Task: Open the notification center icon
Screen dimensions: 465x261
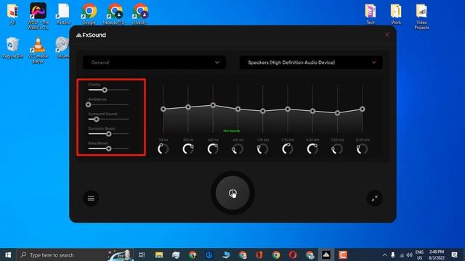Action: tap(454, 254)
